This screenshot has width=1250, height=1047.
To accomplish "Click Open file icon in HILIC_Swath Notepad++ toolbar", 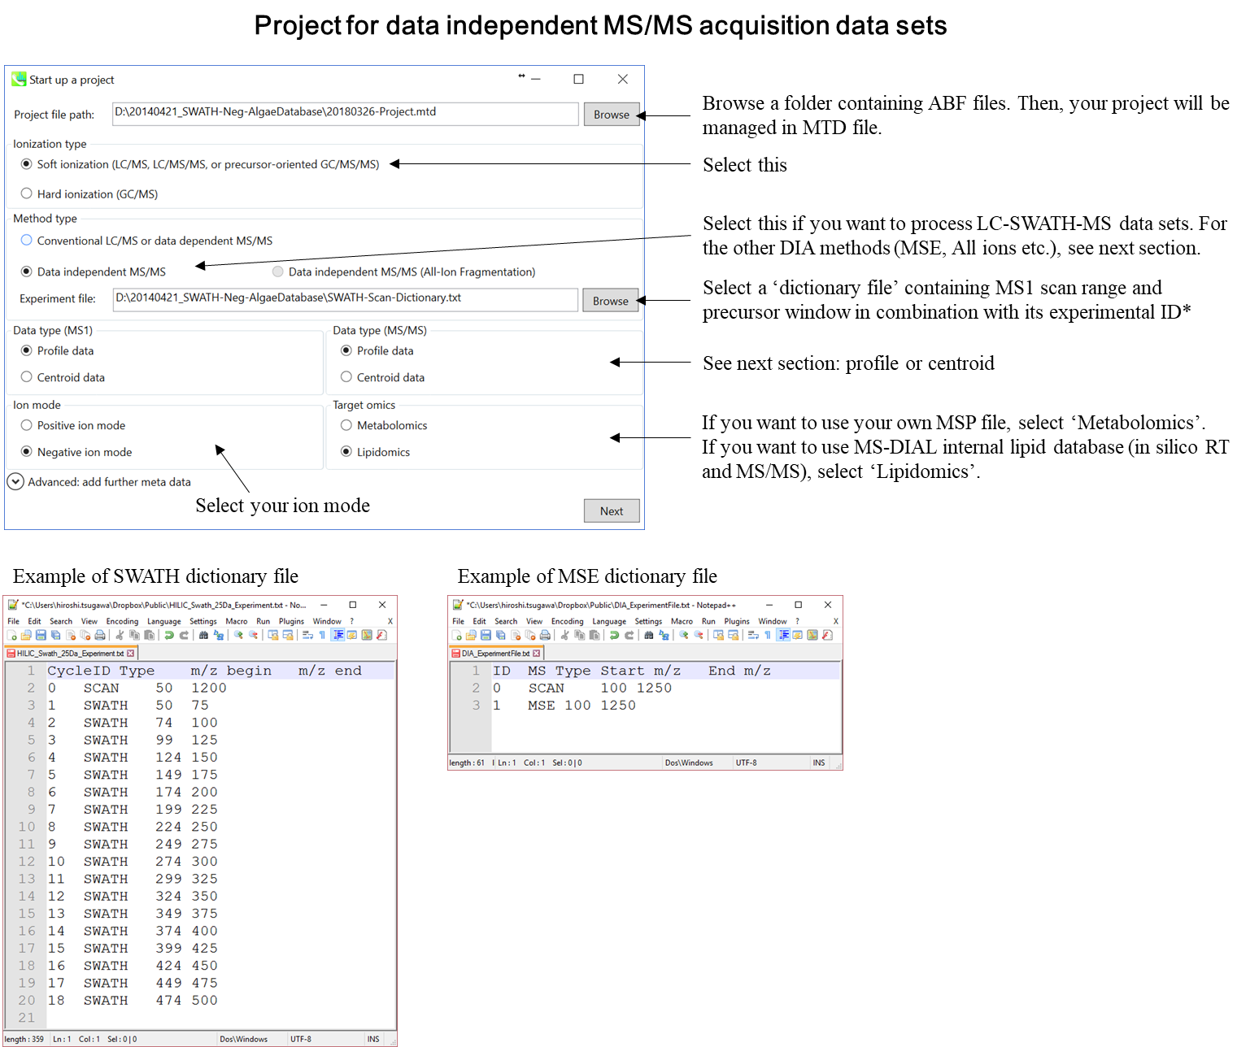I will coord(26,635).
